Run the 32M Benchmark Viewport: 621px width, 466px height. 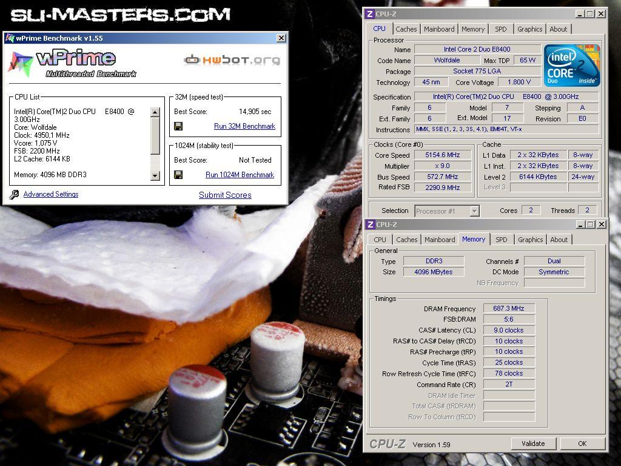[244, 126]
